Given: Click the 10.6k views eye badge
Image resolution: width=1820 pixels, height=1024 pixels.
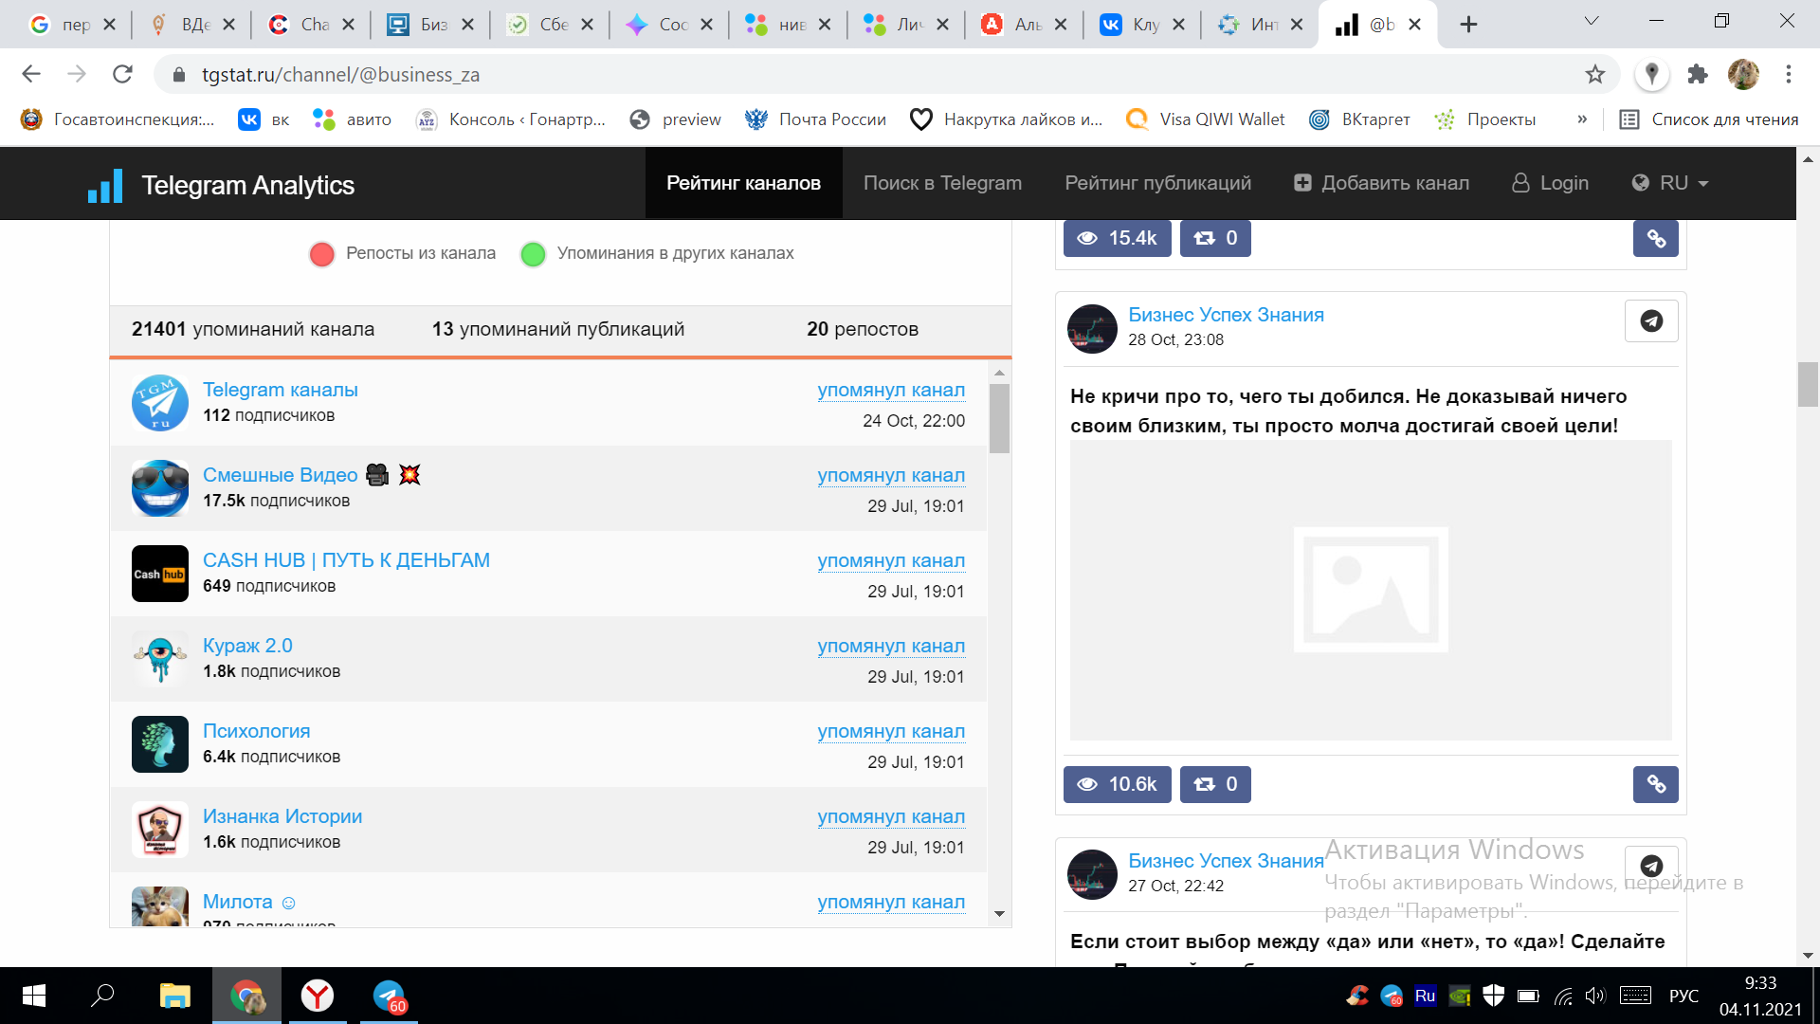Looking at the screenshot, I should (x=1117, y=784).
